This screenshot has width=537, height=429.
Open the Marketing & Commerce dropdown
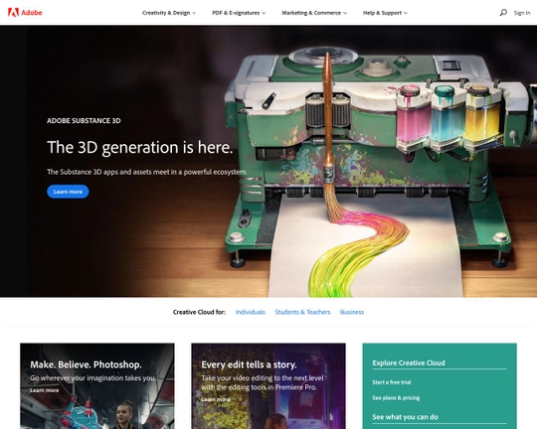[314, 13]
